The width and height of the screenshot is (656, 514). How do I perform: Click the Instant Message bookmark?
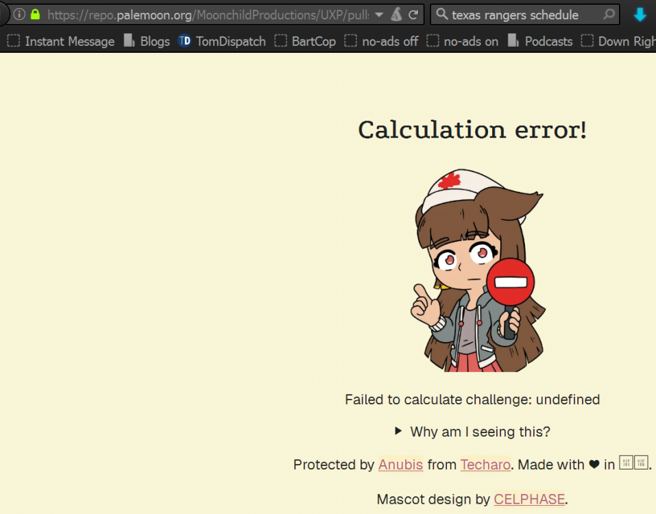tap(61, 41)
